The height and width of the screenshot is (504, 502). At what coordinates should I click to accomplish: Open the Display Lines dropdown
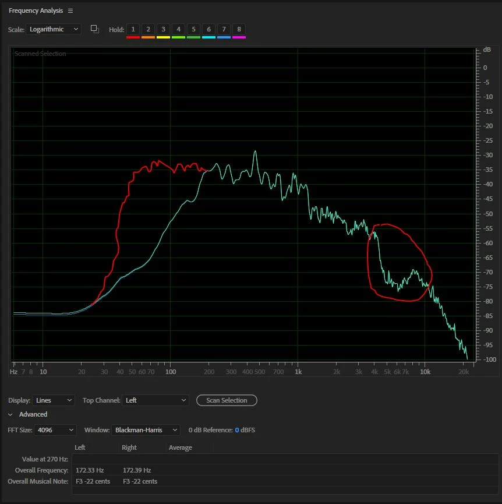[x=54, y=400]
